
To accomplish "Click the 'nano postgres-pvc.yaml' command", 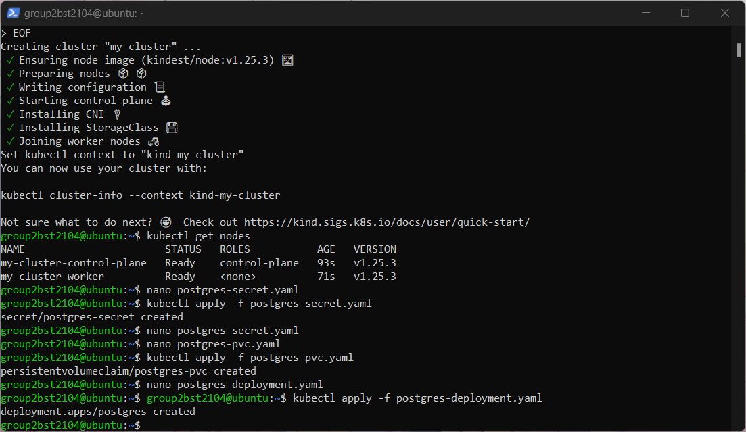I will (x=214, y=344).
